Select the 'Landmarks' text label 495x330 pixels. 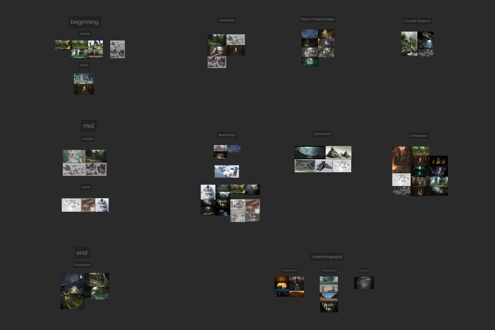click(227, 20)
